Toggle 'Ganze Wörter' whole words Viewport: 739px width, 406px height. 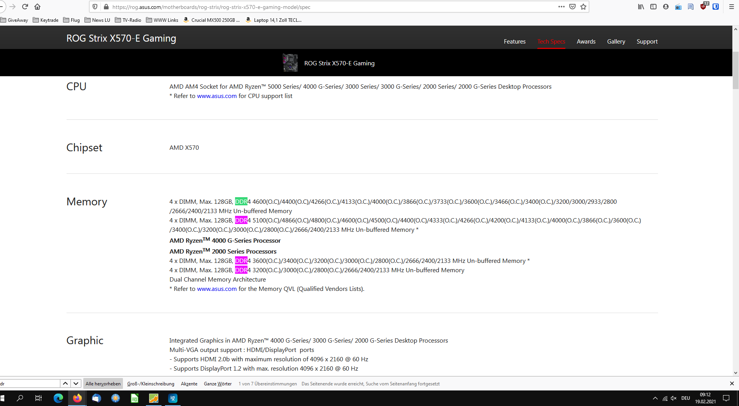[x=218, y=384]
